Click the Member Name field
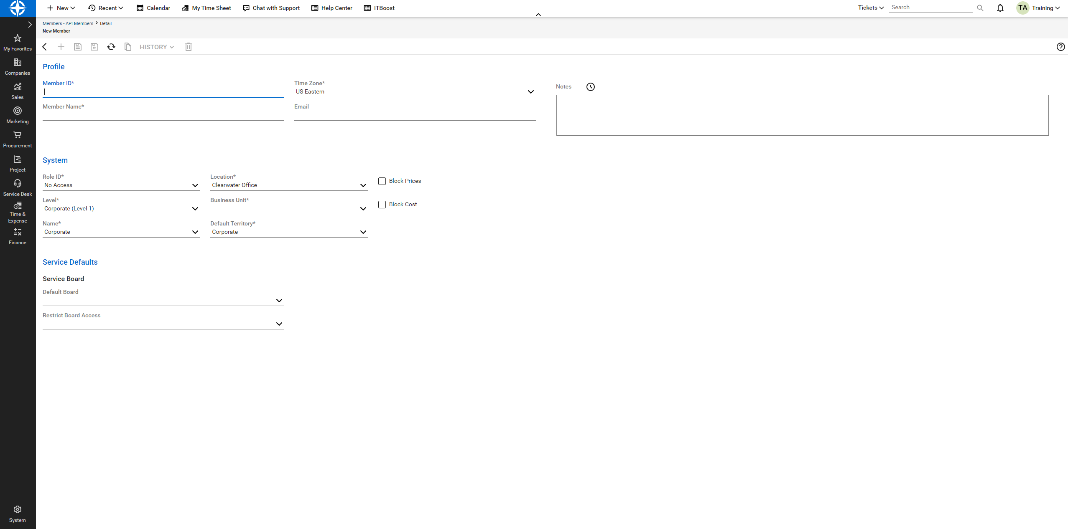Viewport: 1068px width, 529px height. click(x=163, y=115)
